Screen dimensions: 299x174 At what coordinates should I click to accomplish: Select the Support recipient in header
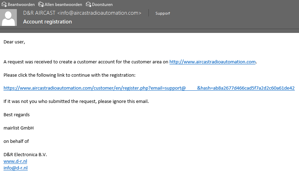tap(163, 13)
